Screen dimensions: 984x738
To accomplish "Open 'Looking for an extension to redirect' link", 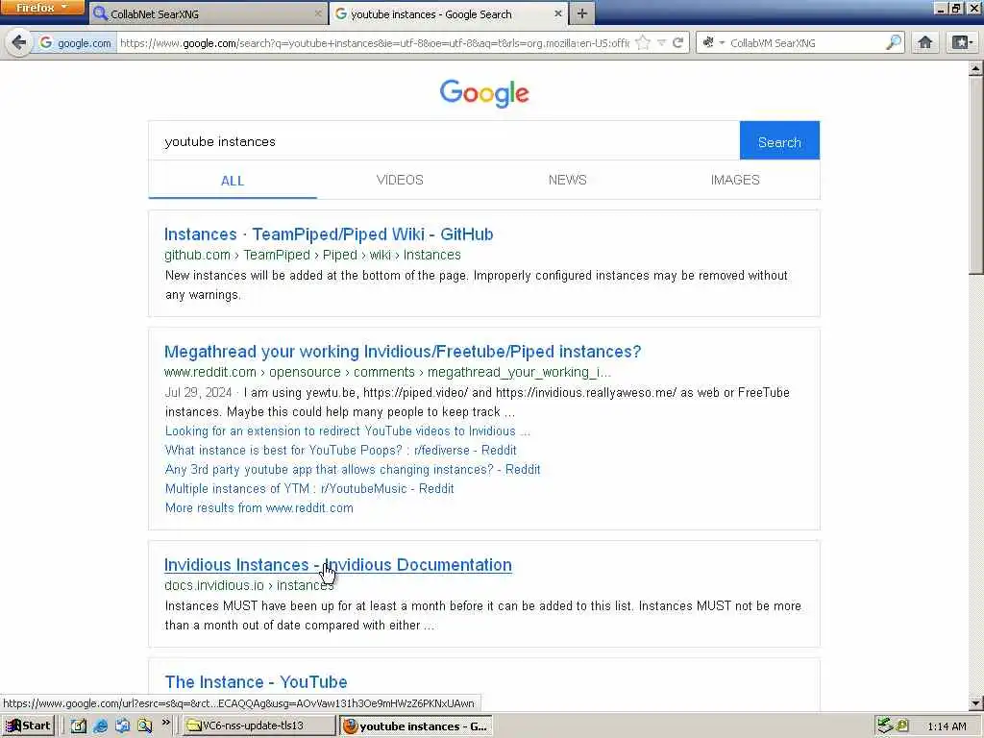I will 347,431.
